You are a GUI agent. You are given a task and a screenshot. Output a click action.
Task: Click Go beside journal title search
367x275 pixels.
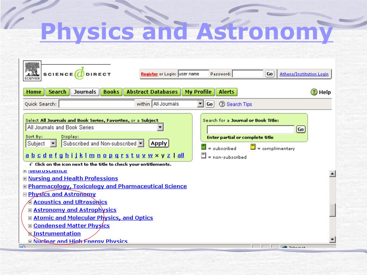click(301, 129)
